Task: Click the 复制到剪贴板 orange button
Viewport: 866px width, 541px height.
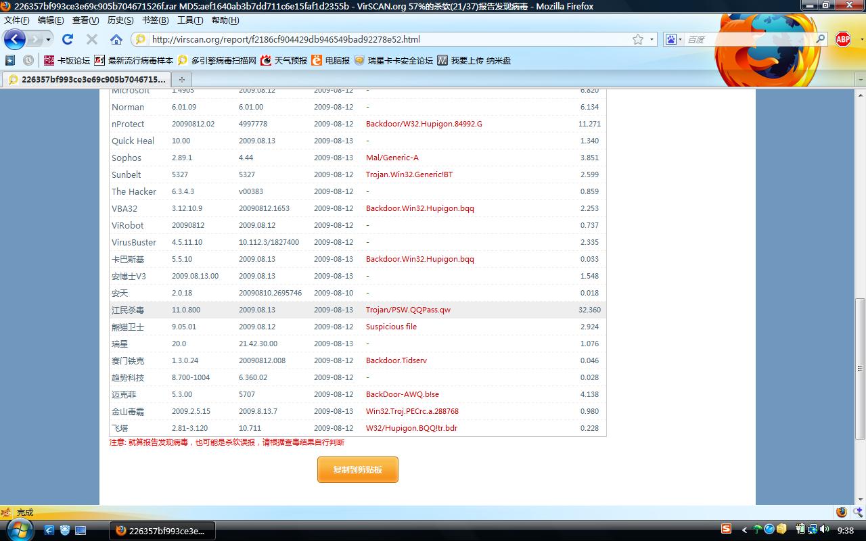Action: (x=357, y=469)
